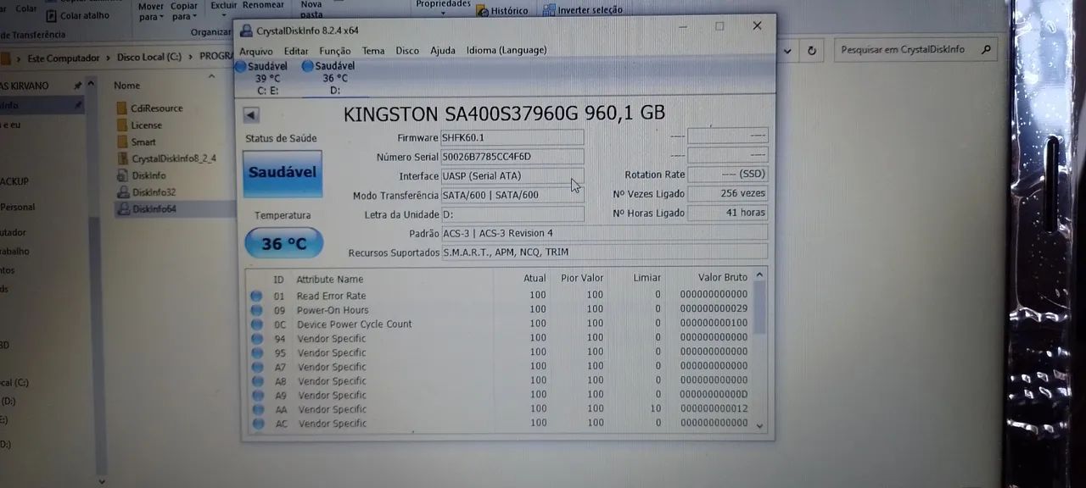1086x488 pixels.
Task: Click the back arrow in CrystalDiskInfo
Action: point(249,114)
